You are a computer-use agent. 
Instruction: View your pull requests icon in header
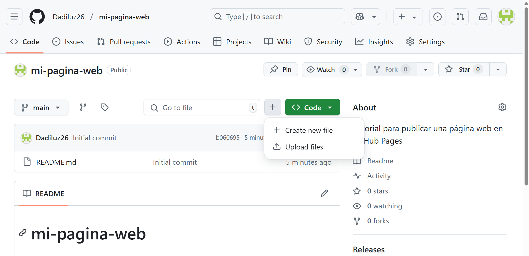click(x=460, y=17)
